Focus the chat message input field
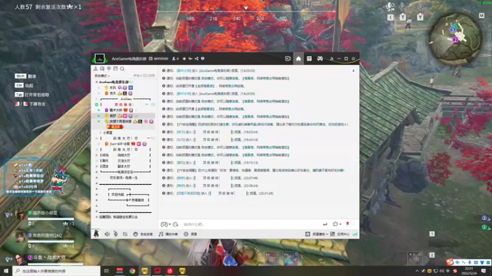Screen dimensions: 492x276 click(x=251, y=224)
